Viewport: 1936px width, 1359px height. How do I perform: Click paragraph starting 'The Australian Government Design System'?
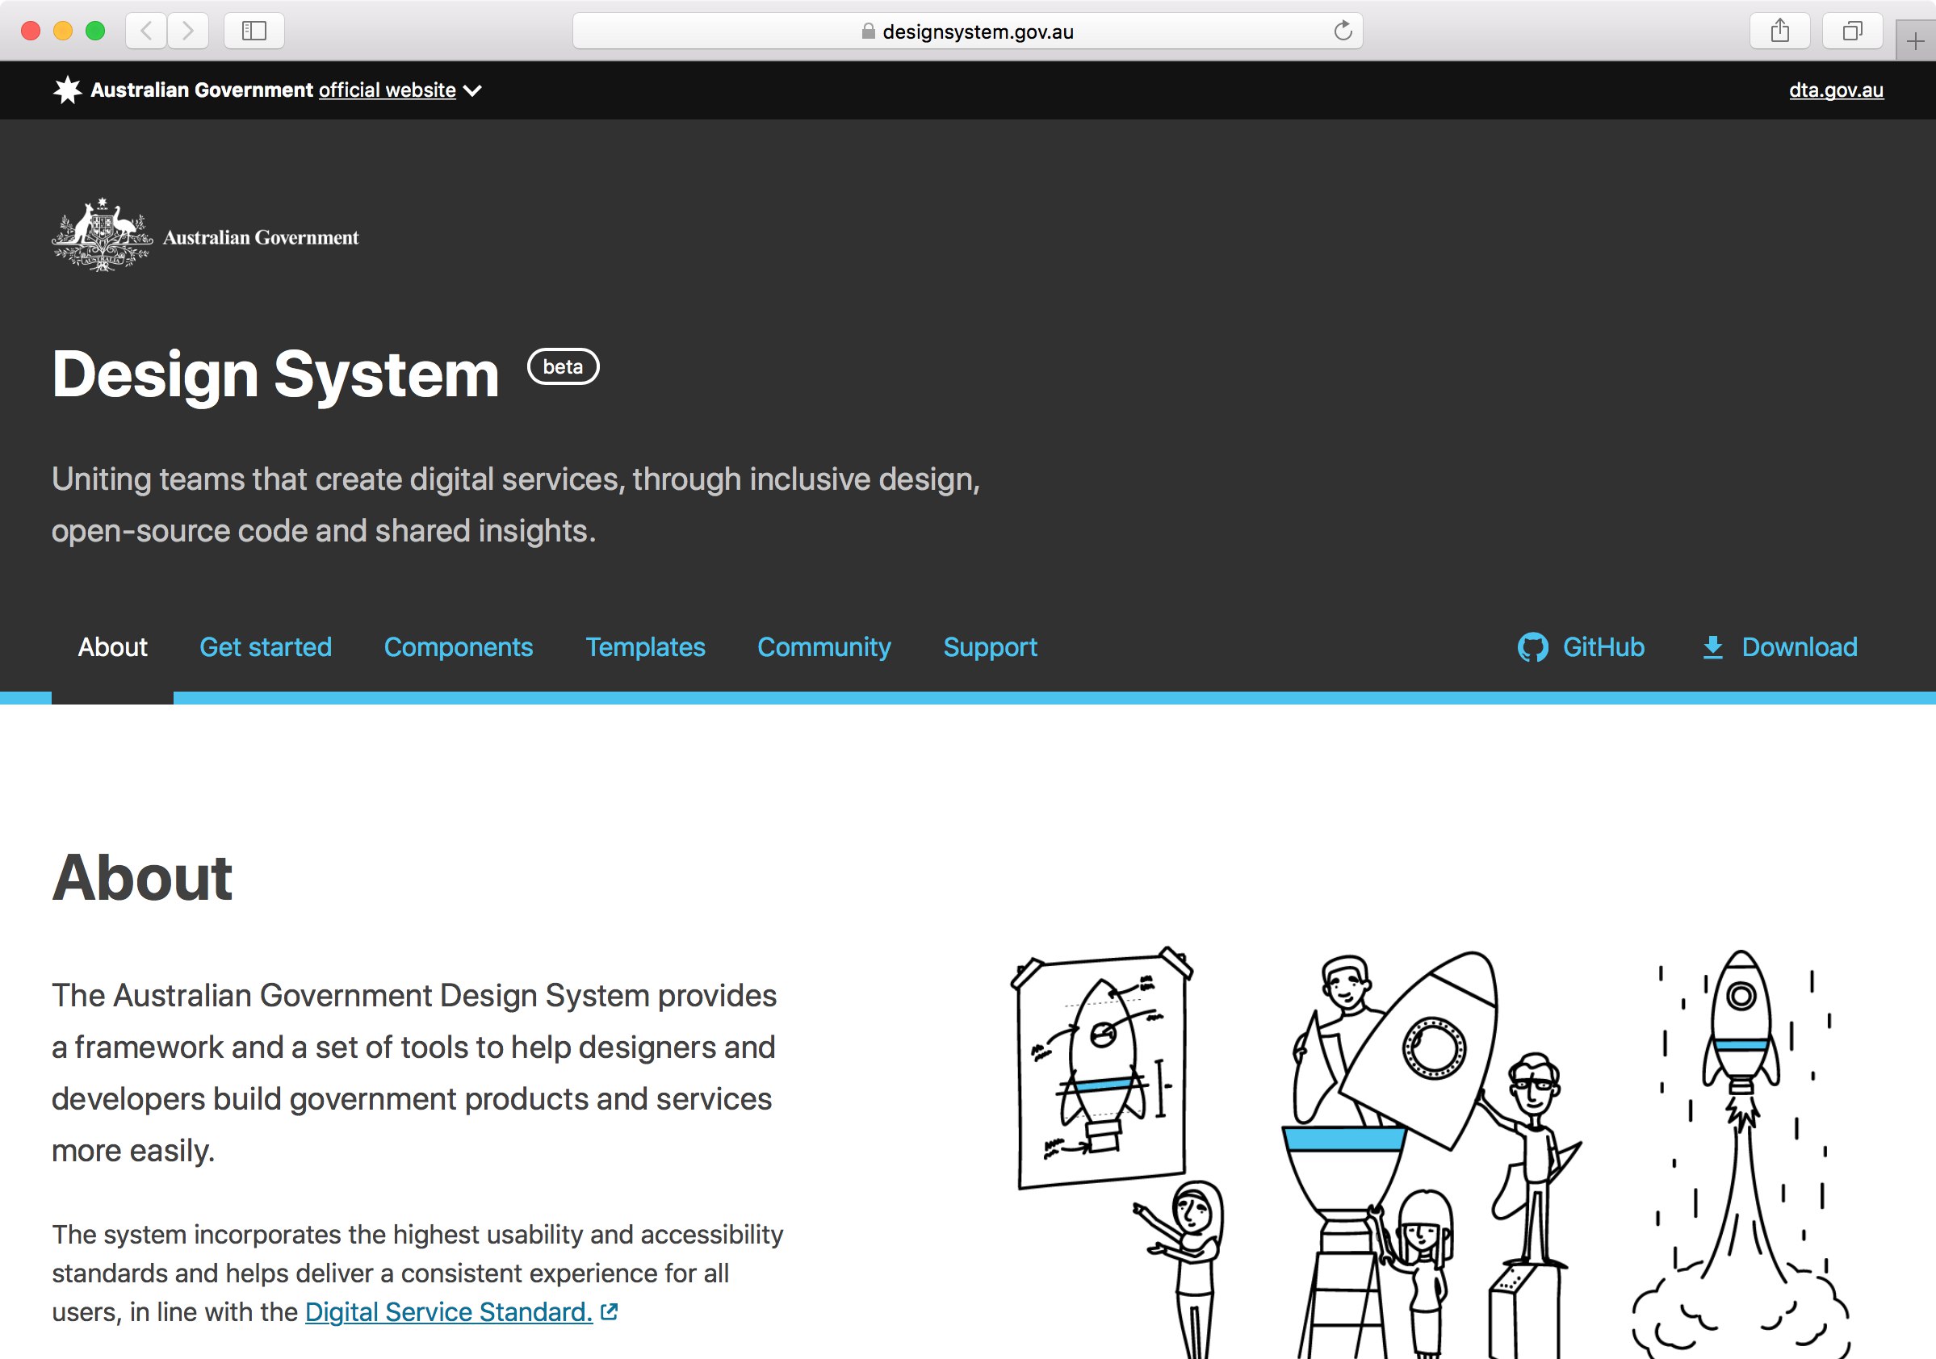414,1073
